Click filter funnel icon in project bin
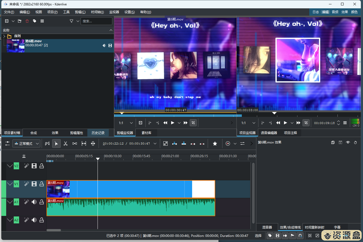The width and height of the screenshot is (363, 242). click(71, 21)
